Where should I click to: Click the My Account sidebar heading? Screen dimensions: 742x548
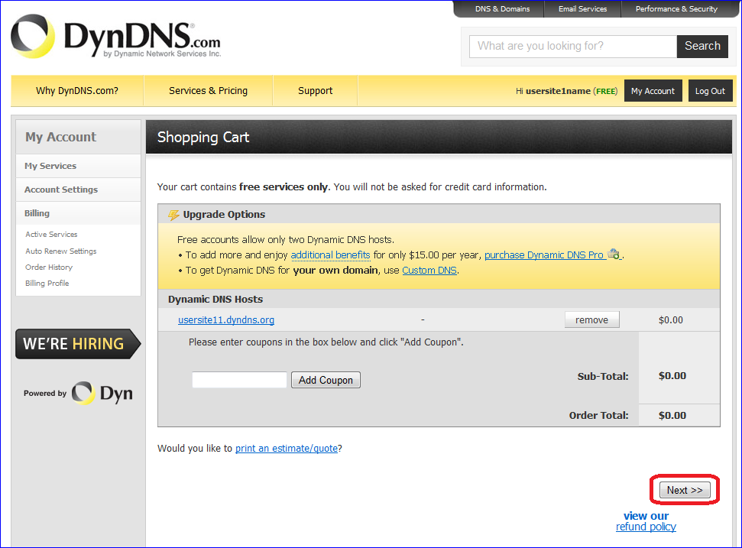pos(60,138)
